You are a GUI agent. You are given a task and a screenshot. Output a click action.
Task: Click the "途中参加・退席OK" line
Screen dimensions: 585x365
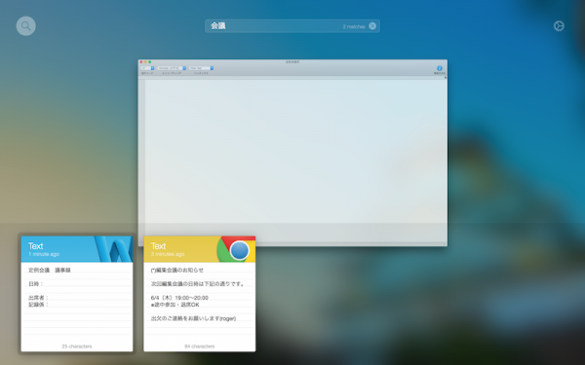click(175, 305)
